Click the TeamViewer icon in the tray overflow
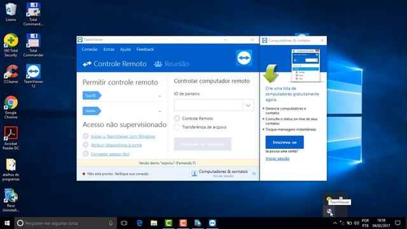Image resolution: width=407 pixels, height=229 pixels. [329, 211]
